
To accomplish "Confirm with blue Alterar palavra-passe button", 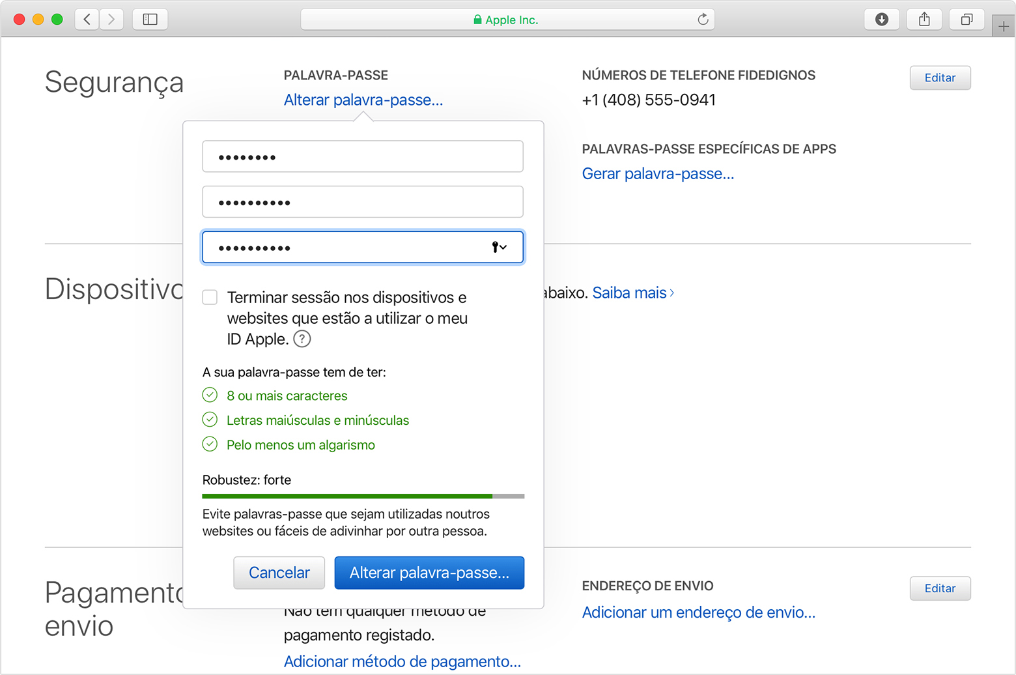I will 429,573.
